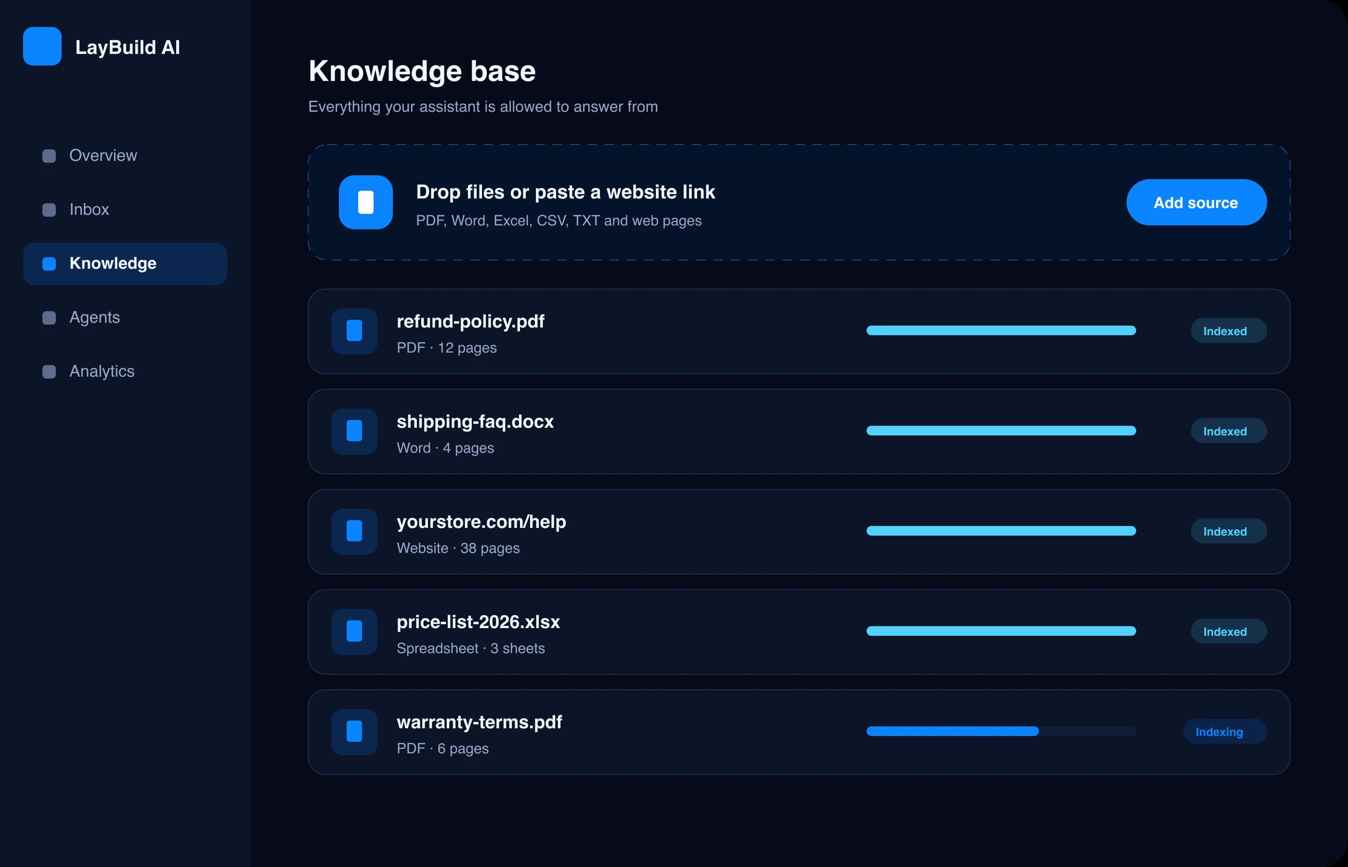Click the Indexed badge for refund-policy.pdf
This screenshot has height=867, width=1348.
[1229, 331]
